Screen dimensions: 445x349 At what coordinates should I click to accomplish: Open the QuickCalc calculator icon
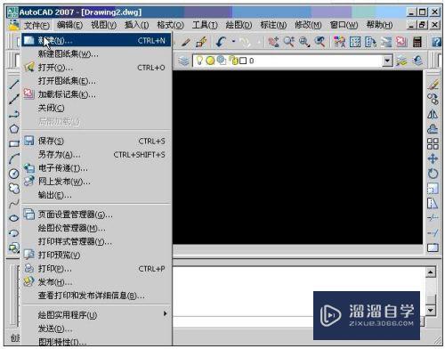coord(417,42)
